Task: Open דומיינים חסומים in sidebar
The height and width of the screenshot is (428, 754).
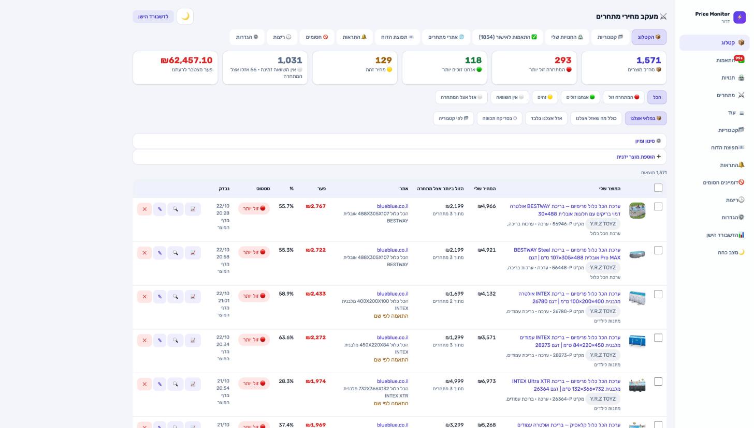Action: (715, 182)
